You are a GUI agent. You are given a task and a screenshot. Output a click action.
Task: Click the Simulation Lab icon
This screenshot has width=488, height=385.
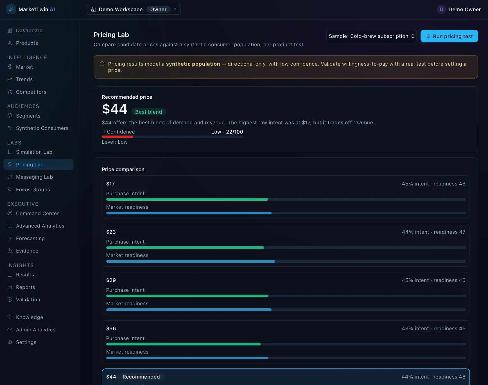click(10, 152)
